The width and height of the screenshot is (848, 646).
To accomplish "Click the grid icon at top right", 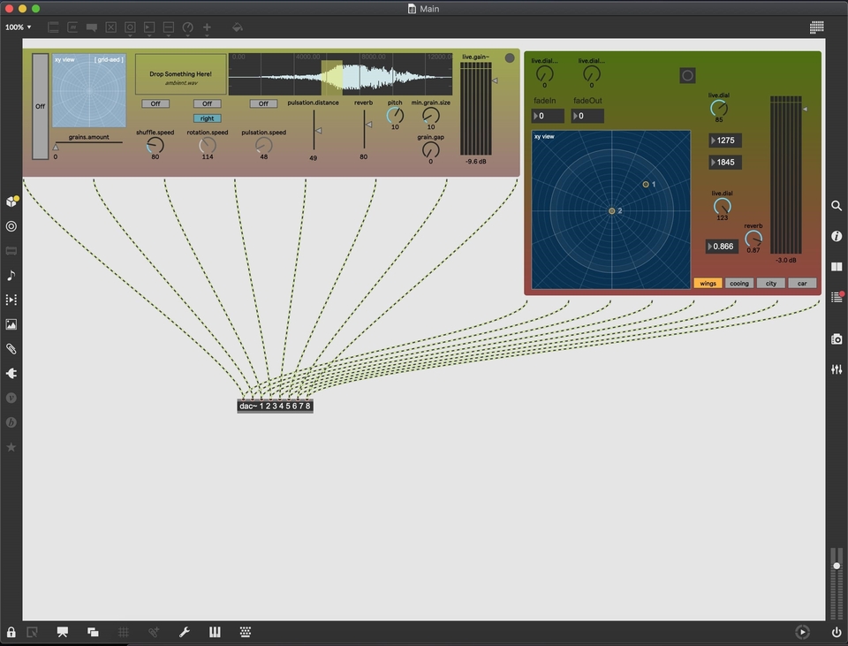I will (x=816, y=27).
